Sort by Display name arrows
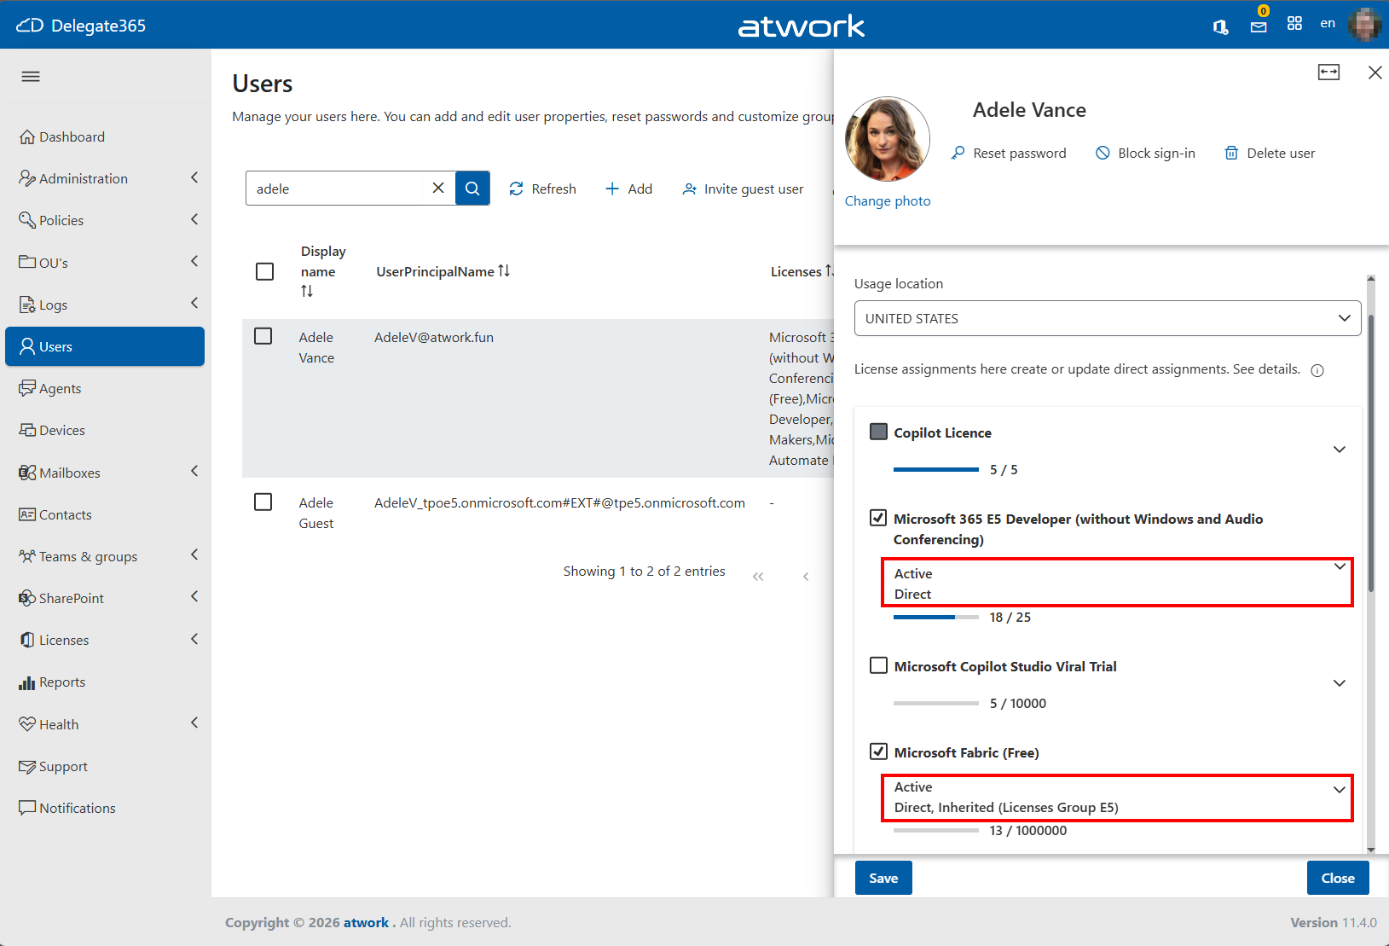Viewport: 1389px width, 946px height. click(x=307, y=291)
